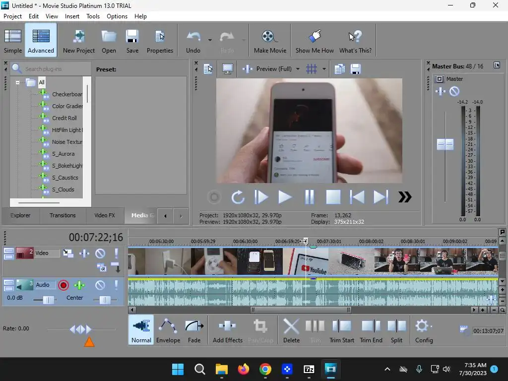The width and height of the screenshot is (508, 381).
Task: Open a project file
Action: [109, 41]
